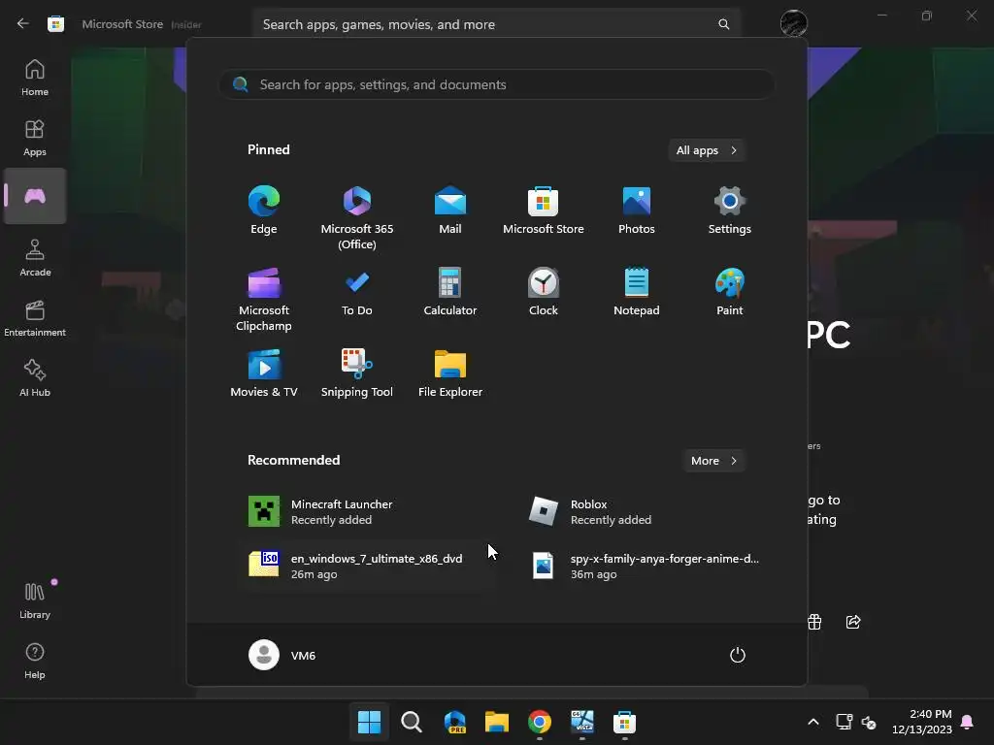
Task: Switch to Apps section in Store
Action: (35, 138)
